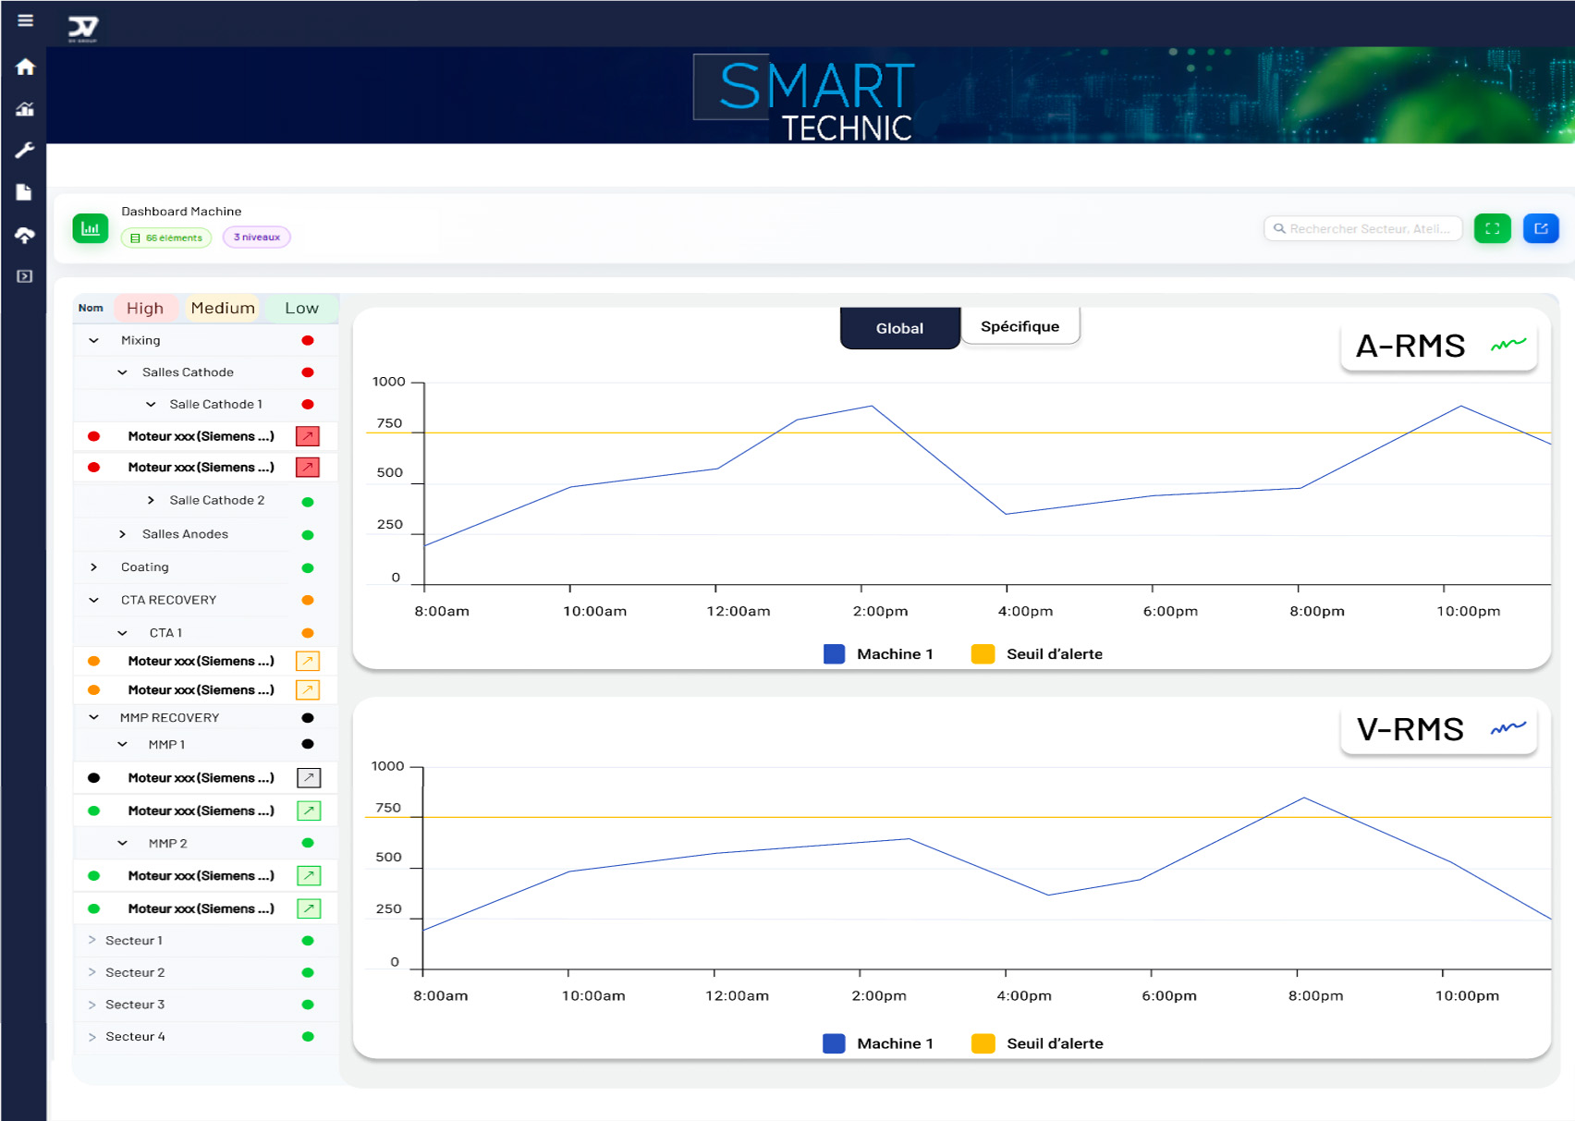Click the 66 éléments badge
Image resolution: width=1575 pixels, height=1121 pixels.
click(166, 238)
